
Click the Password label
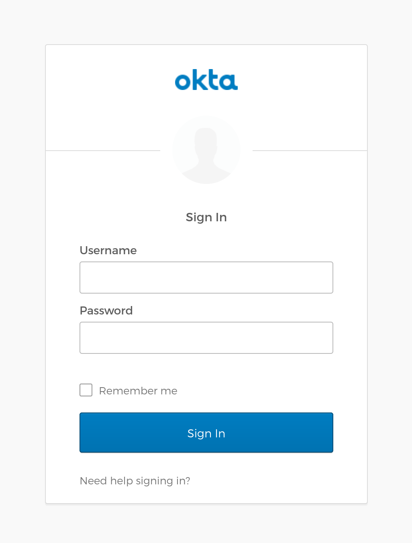point(106,310)
